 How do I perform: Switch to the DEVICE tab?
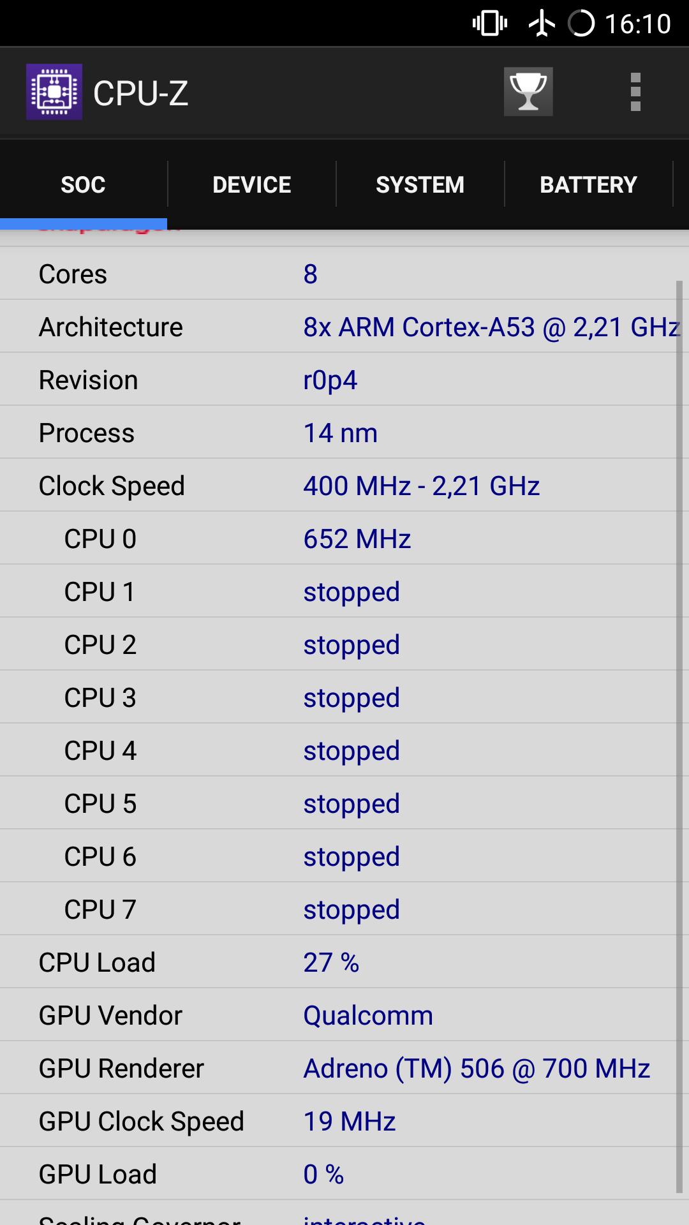(x=251, y=185)
